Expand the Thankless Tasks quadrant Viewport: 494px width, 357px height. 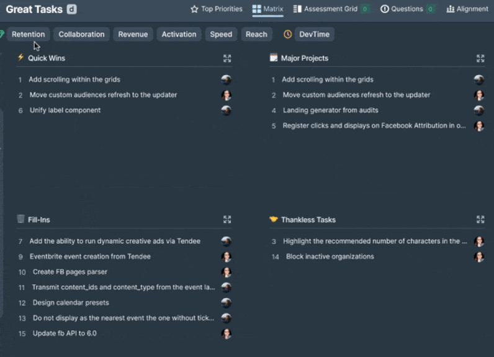480,220
